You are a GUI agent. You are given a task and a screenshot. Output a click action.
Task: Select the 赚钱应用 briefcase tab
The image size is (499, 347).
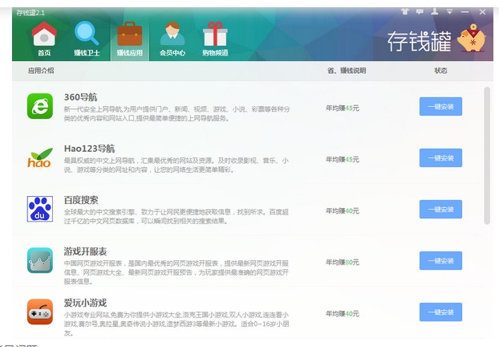[129, 39]
